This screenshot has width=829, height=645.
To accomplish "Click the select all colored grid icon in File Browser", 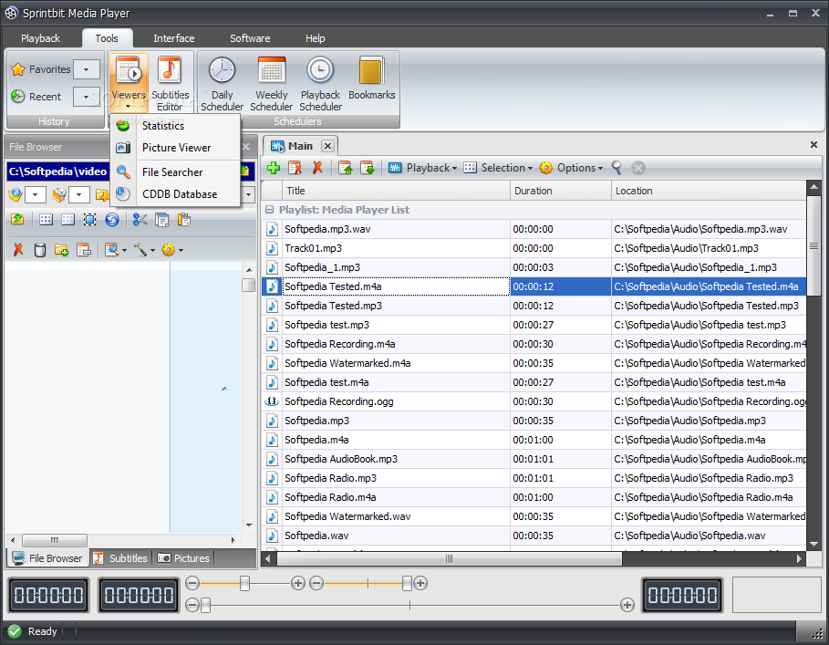I will coord(46,219).
